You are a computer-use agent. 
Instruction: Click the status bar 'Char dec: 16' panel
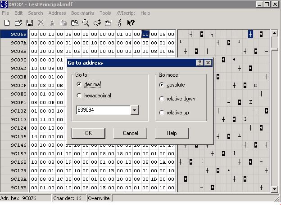click(x=69, y=198)
